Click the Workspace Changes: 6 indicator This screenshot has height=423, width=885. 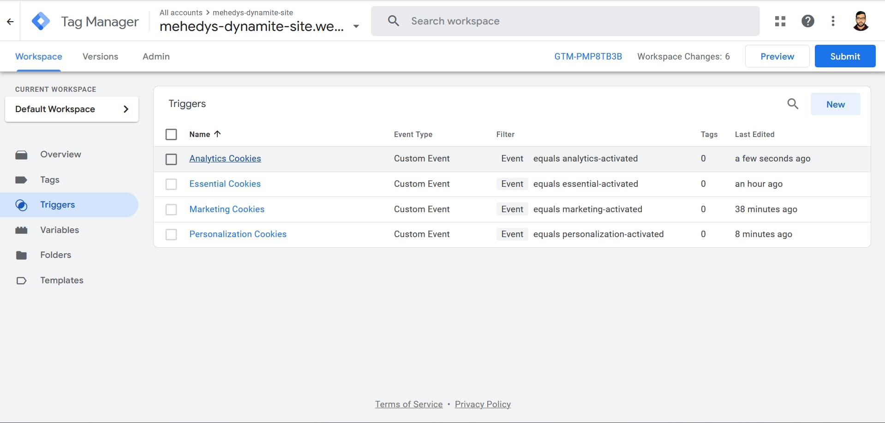click(x=683, y=56)
